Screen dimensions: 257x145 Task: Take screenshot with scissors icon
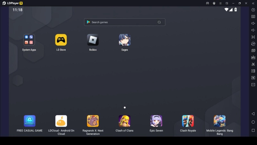(253, 64)
